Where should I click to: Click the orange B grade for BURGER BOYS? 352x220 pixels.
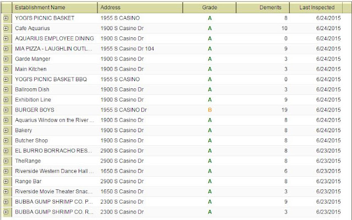point(210,110)
